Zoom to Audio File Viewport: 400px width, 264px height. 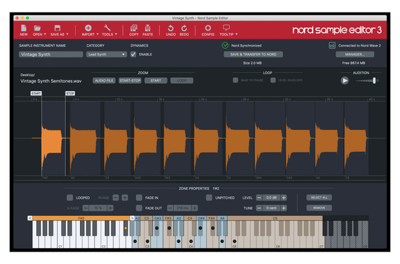(104, 81)
